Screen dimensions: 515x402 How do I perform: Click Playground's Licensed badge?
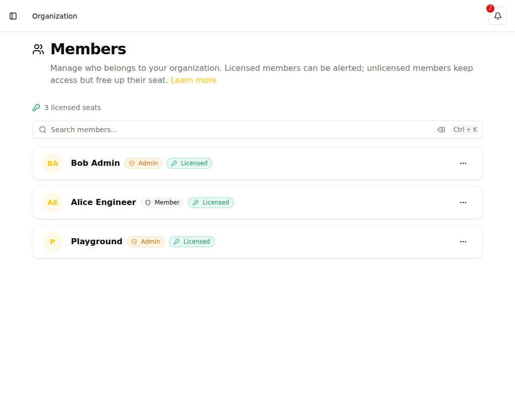(x=192, y=242)
